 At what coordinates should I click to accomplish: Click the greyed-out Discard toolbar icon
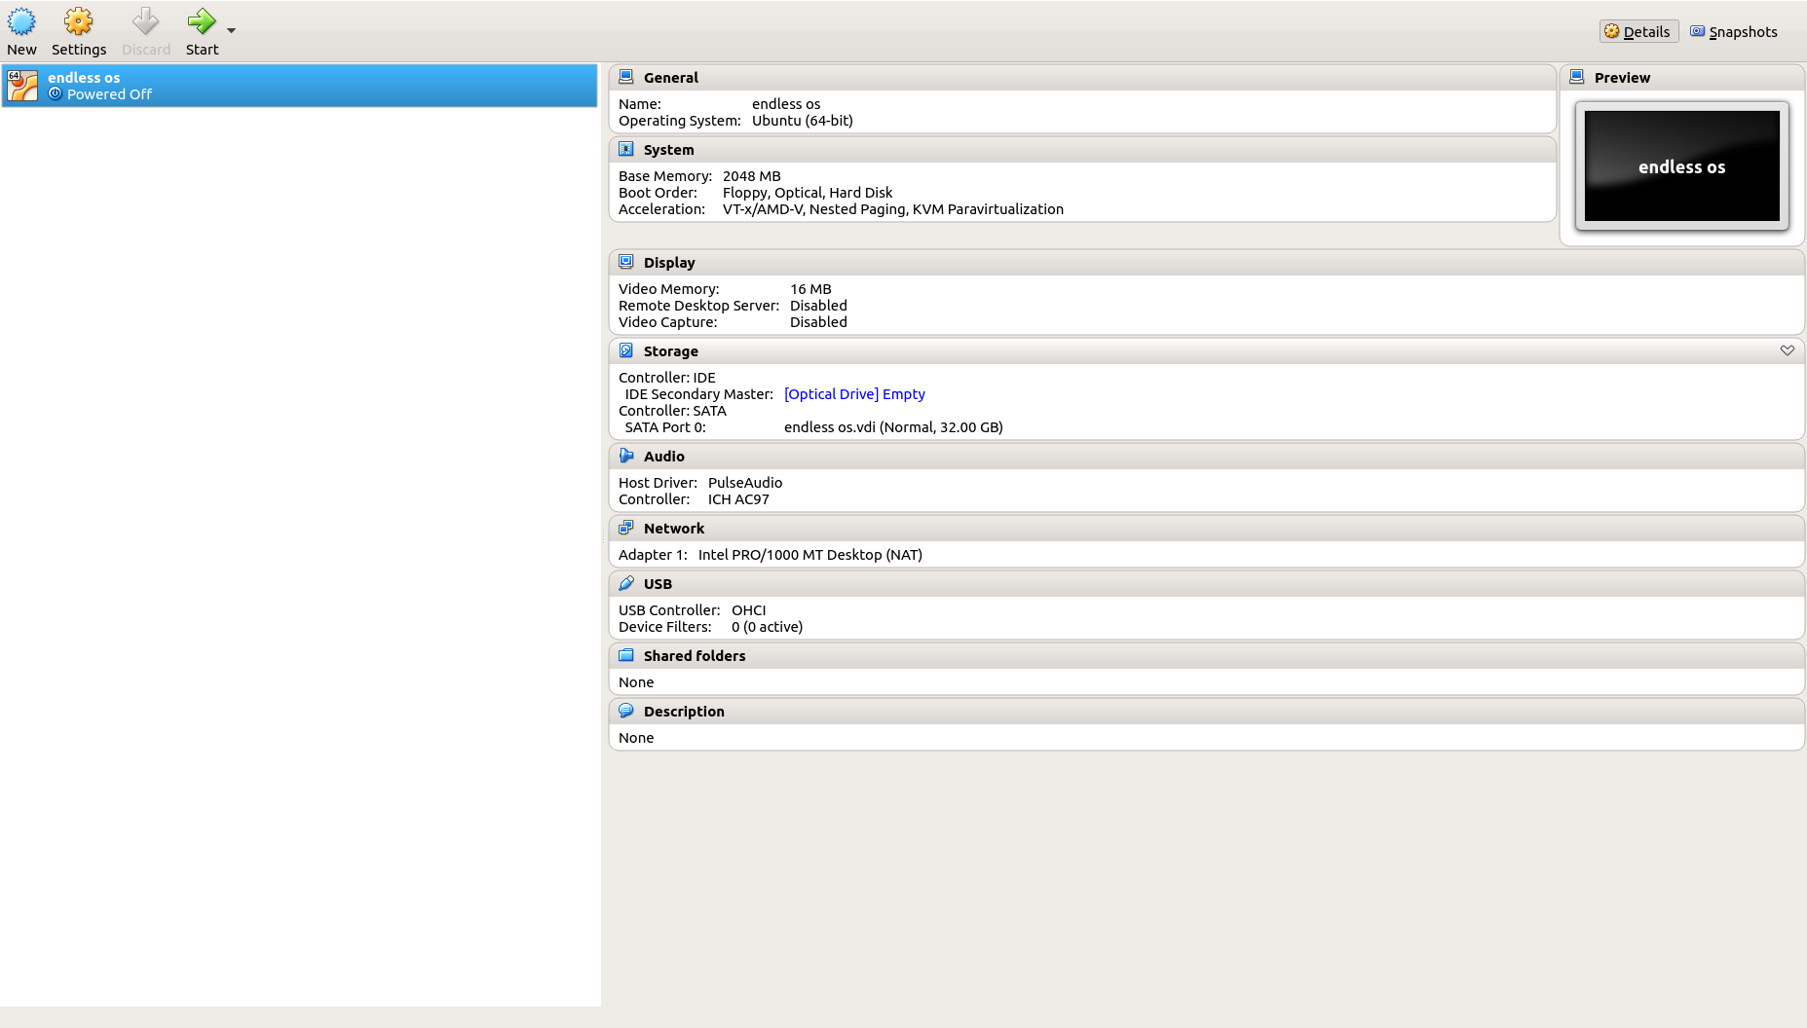[x=146, y=21]
